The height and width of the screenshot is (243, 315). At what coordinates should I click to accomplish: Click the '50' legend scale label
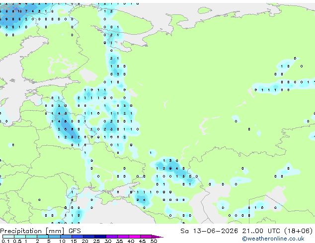pyautogui.click(x=154, y=241)
